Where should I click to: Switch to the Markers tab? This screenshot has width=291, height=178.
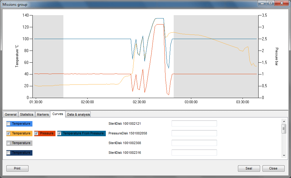42,114
